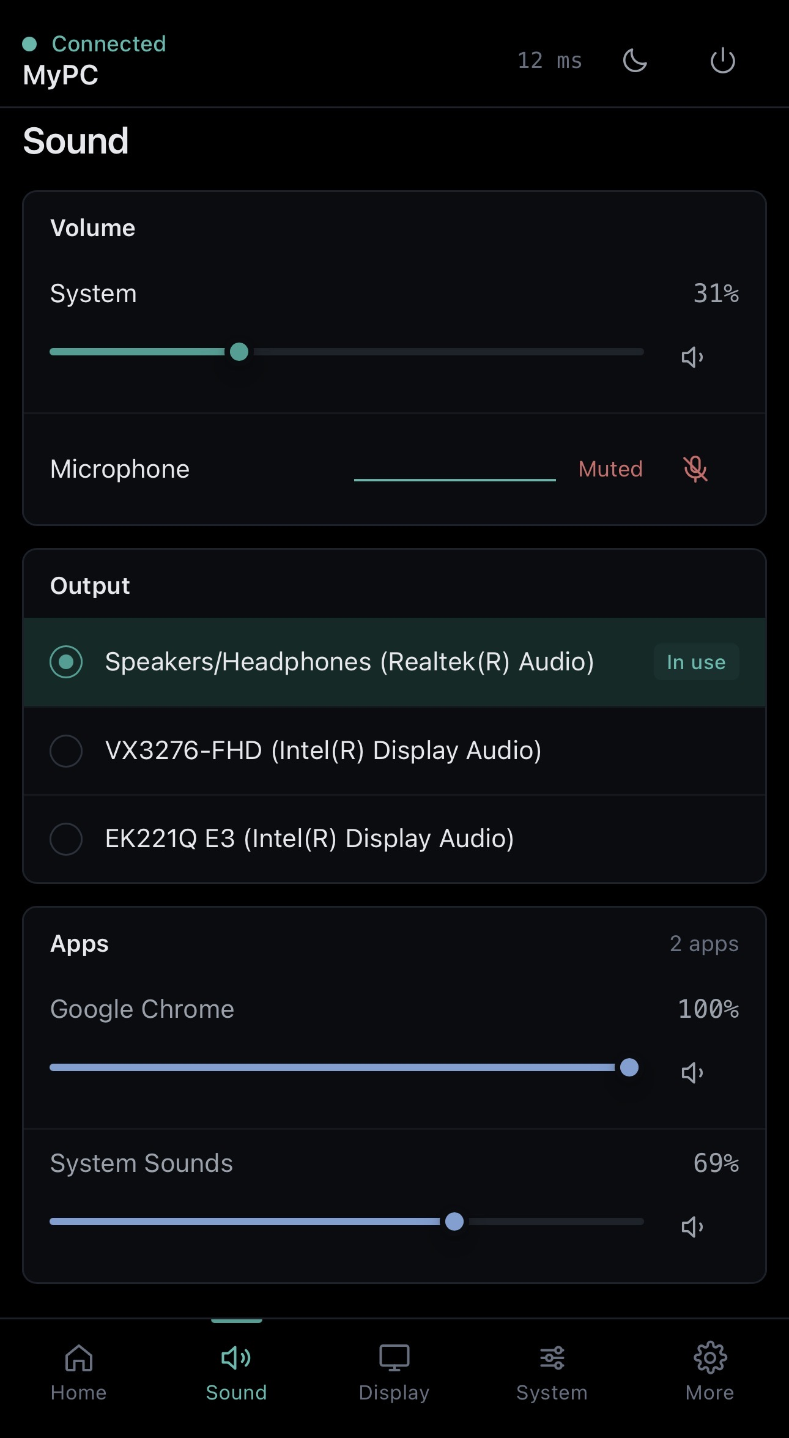Click the red Muted microphone label
The height and width of the screenshot is (1438, 789).
610,469
